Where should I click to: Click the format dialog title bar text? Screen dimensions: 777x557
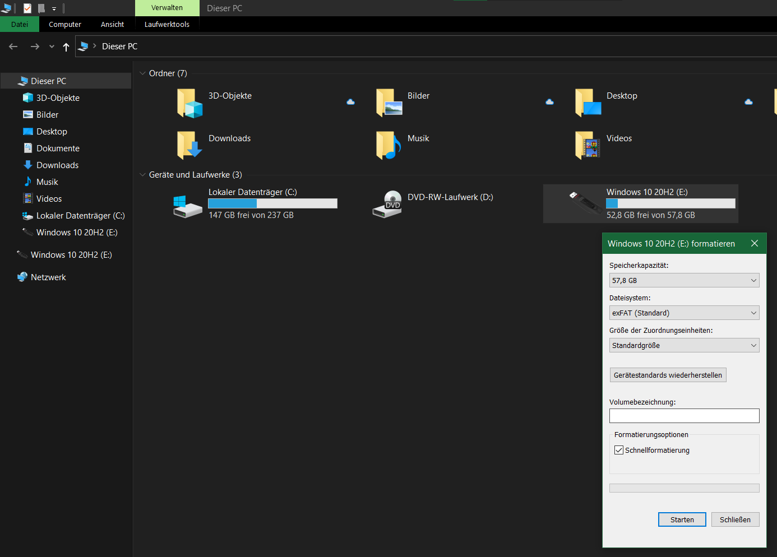(x=671, y=244)
